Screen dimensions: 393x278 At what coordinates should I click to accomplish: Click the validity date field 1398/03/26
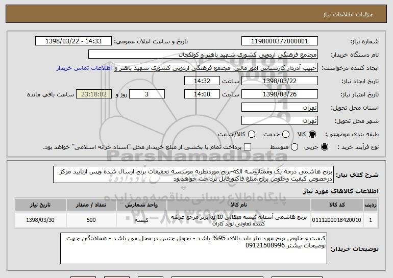[x=280, y=94]
